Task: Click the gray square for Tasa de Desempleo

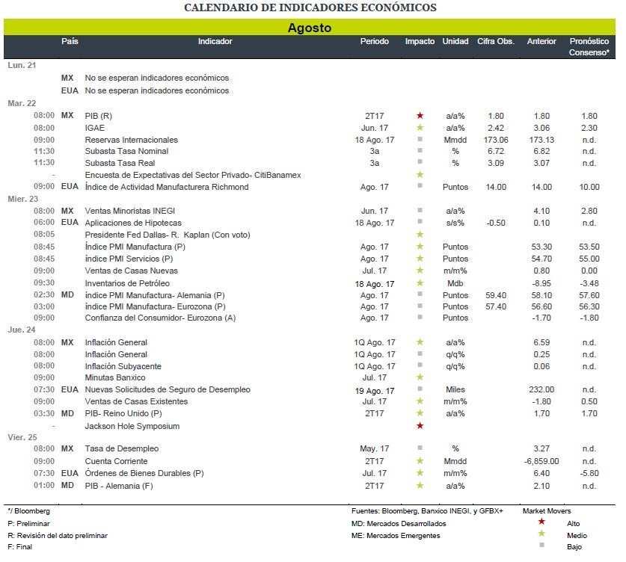Action: 420,448
